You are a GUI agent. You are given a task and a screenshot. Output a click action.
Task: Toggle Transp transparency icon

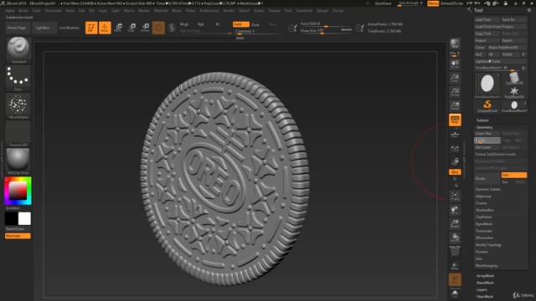pyautogui.click(x=455, y=266)
